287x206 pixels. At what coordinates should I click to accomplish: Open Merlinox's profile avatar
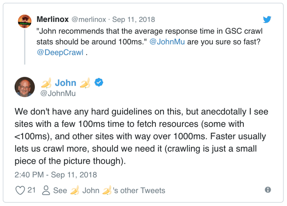coord(24,21)
